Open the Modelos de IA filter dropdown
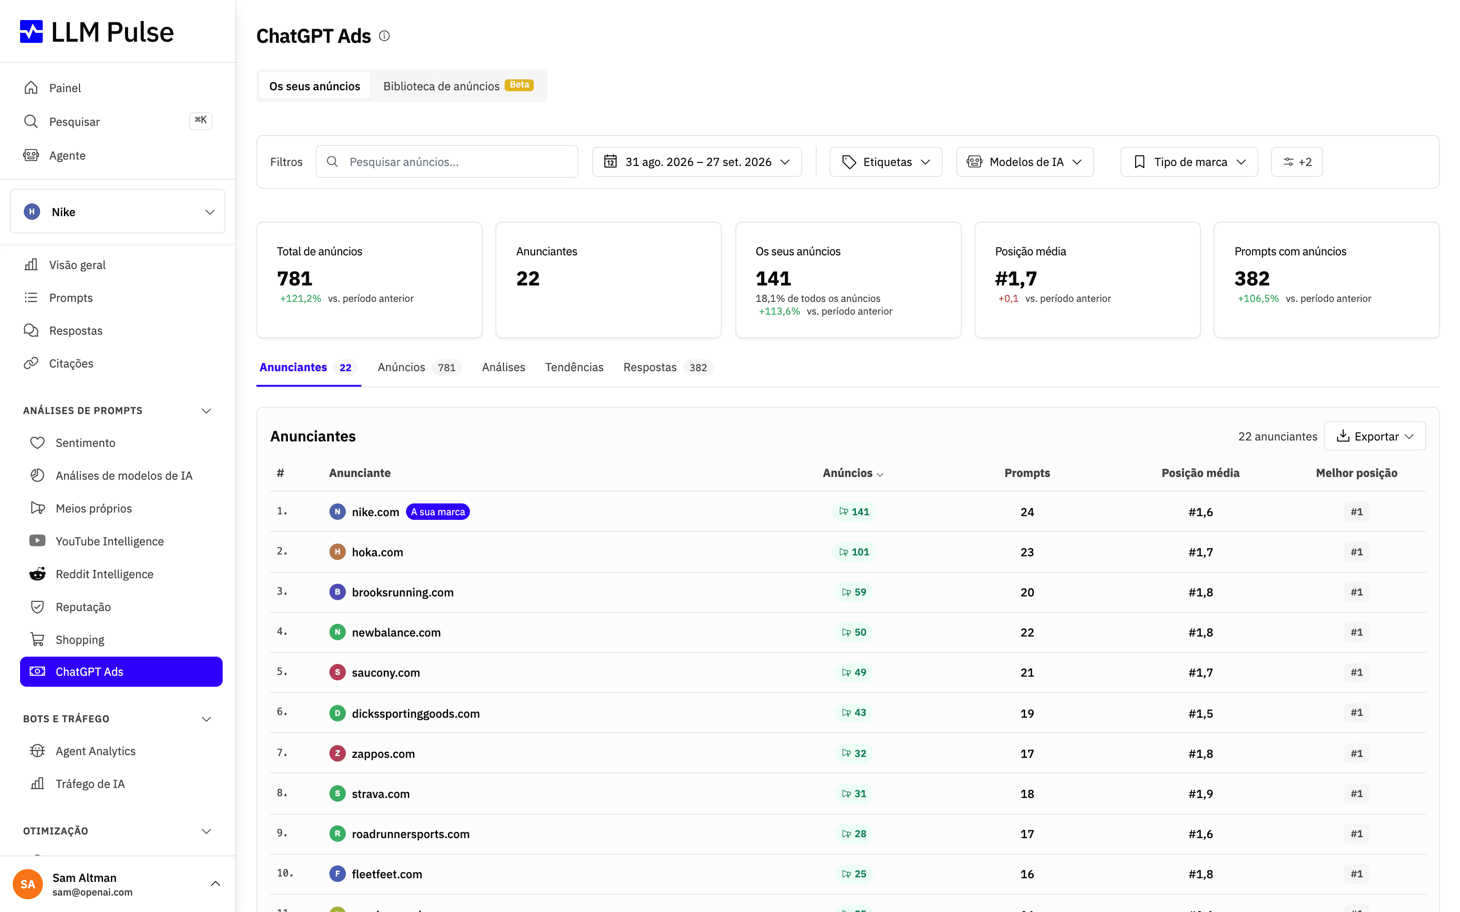The image size is (1460, 912). [1024, 161]
